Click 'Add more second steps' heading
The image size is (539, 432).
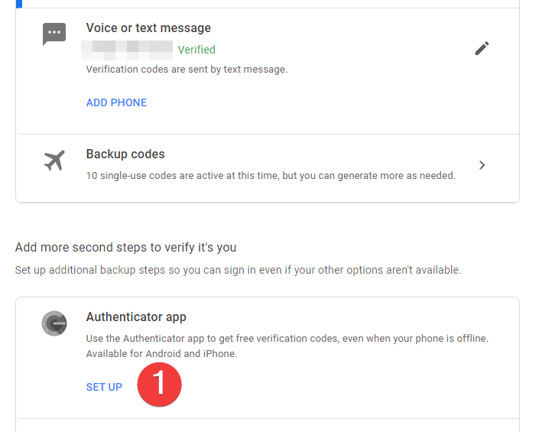[125, 248]
